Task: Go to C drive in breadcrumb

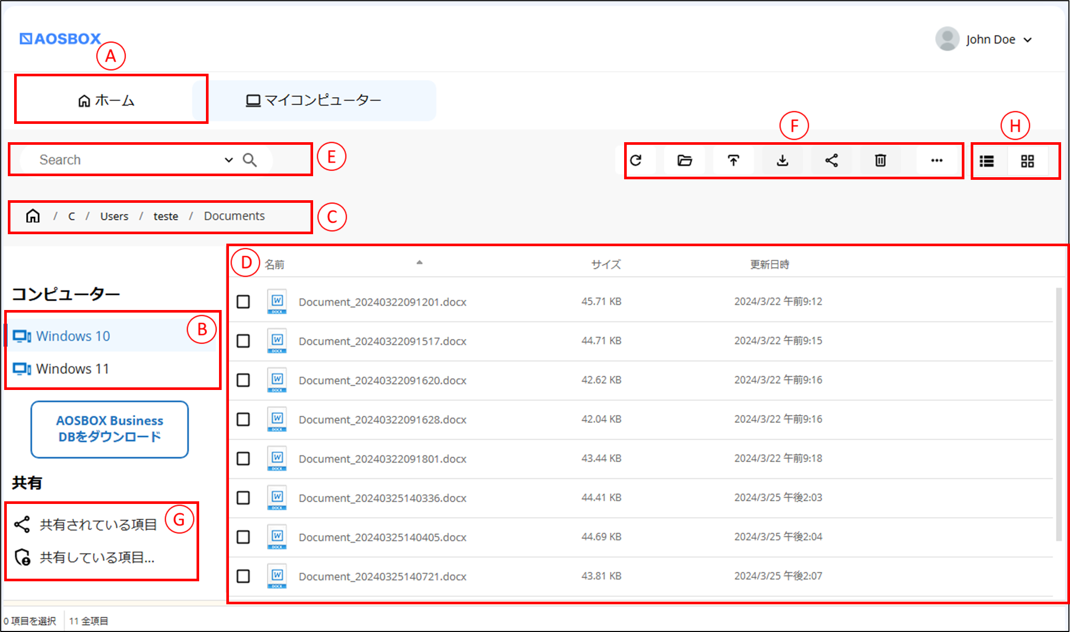Action: pos(72,216)
